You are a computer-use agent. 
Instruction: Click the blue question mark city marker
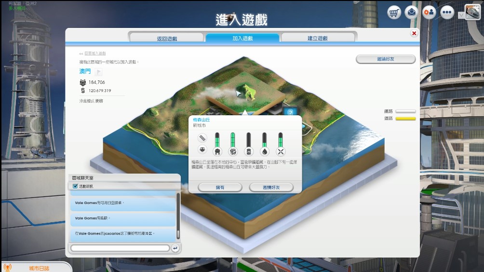[x=290, y=112]
